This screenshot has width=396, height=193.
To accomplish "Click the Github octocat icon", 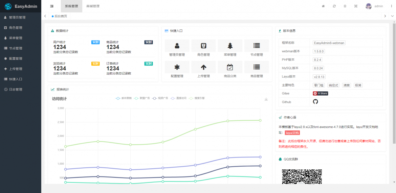I will pos(315,102).
